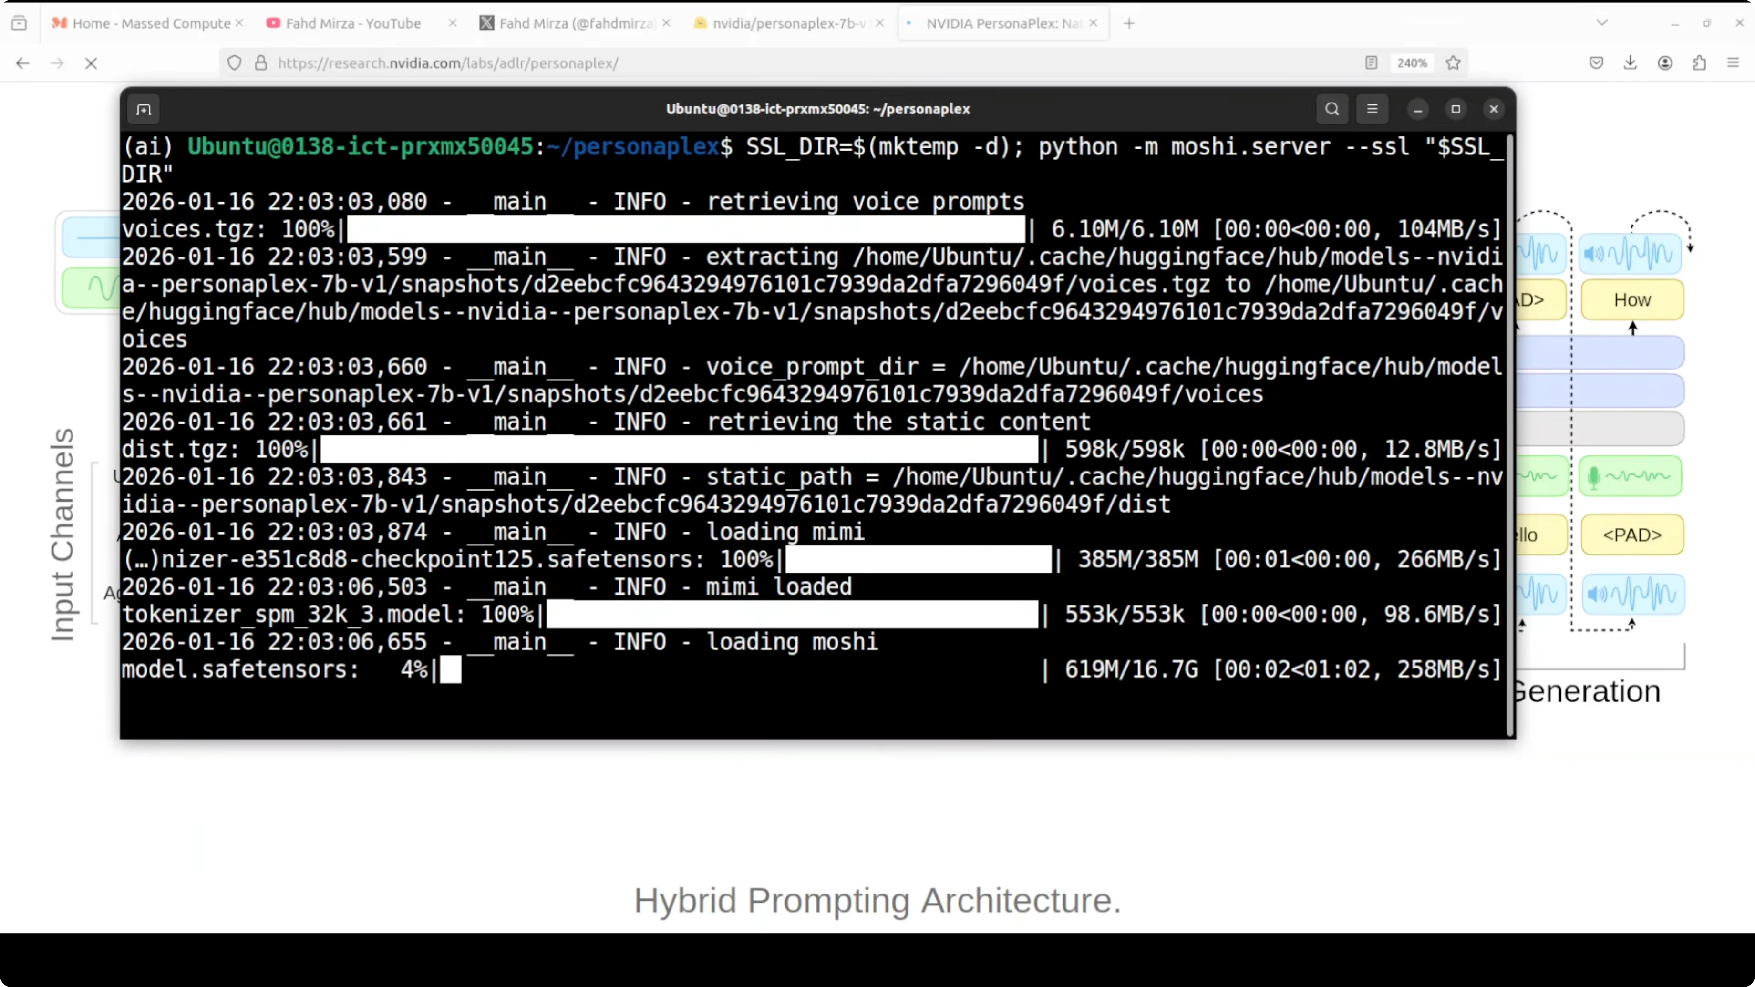This screenshot has width=1755, height=987.
Task: Bookmark this page with star icon
Action: [x=1453, y=63]
